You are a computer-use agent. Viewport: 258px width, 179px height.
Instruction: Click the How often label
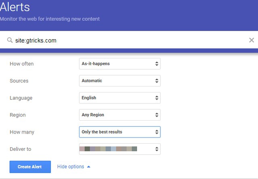22,64
